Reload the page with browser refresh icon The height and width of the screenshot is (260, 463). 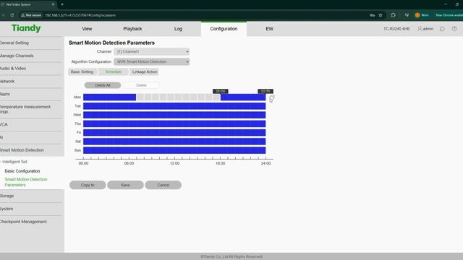12,15
